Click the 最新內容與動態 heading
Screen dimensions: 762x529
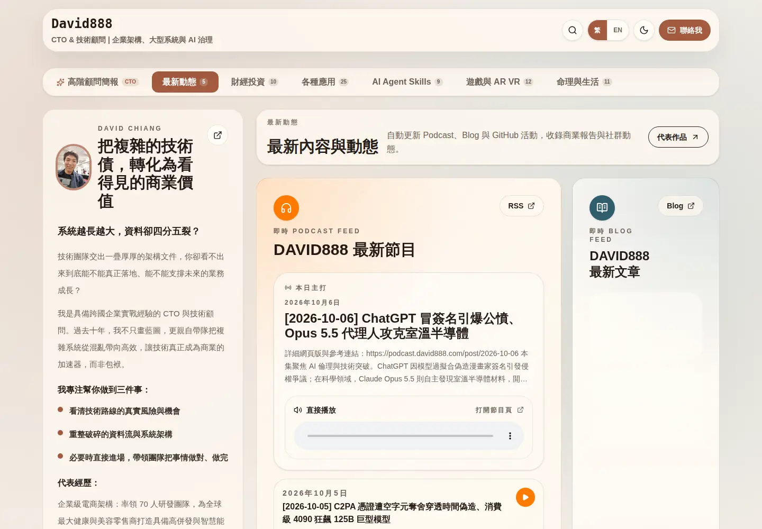pos(323,147)
